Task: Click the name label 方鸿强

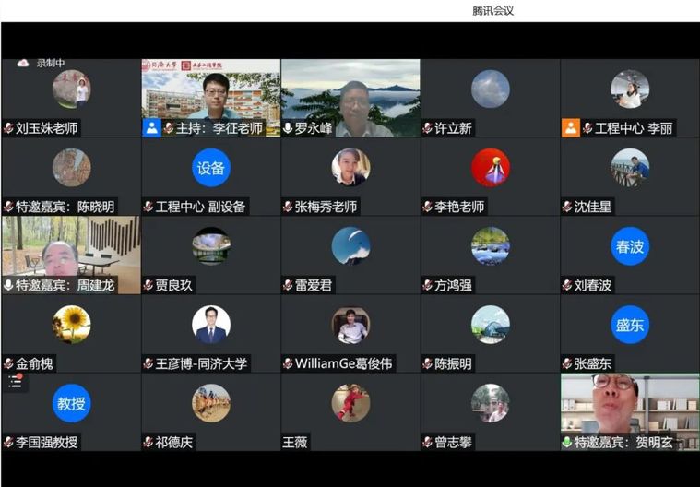Action: [x=453, y=285]
